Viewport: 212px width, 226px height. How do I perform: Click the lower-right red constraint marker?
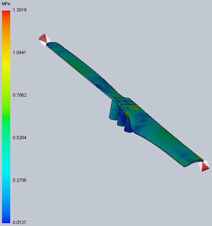[x=204, y=166]
